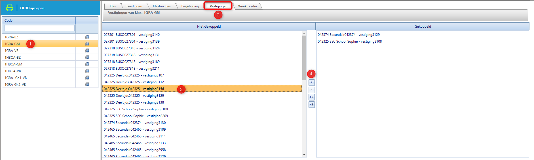Select group 1HBOA-BZ in the list

[13, 58]
